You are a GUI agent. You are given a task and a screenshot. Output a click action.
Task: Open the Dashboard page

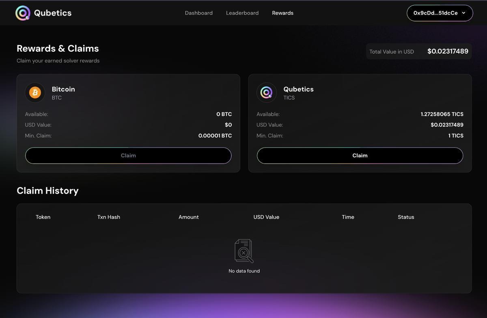198,13
